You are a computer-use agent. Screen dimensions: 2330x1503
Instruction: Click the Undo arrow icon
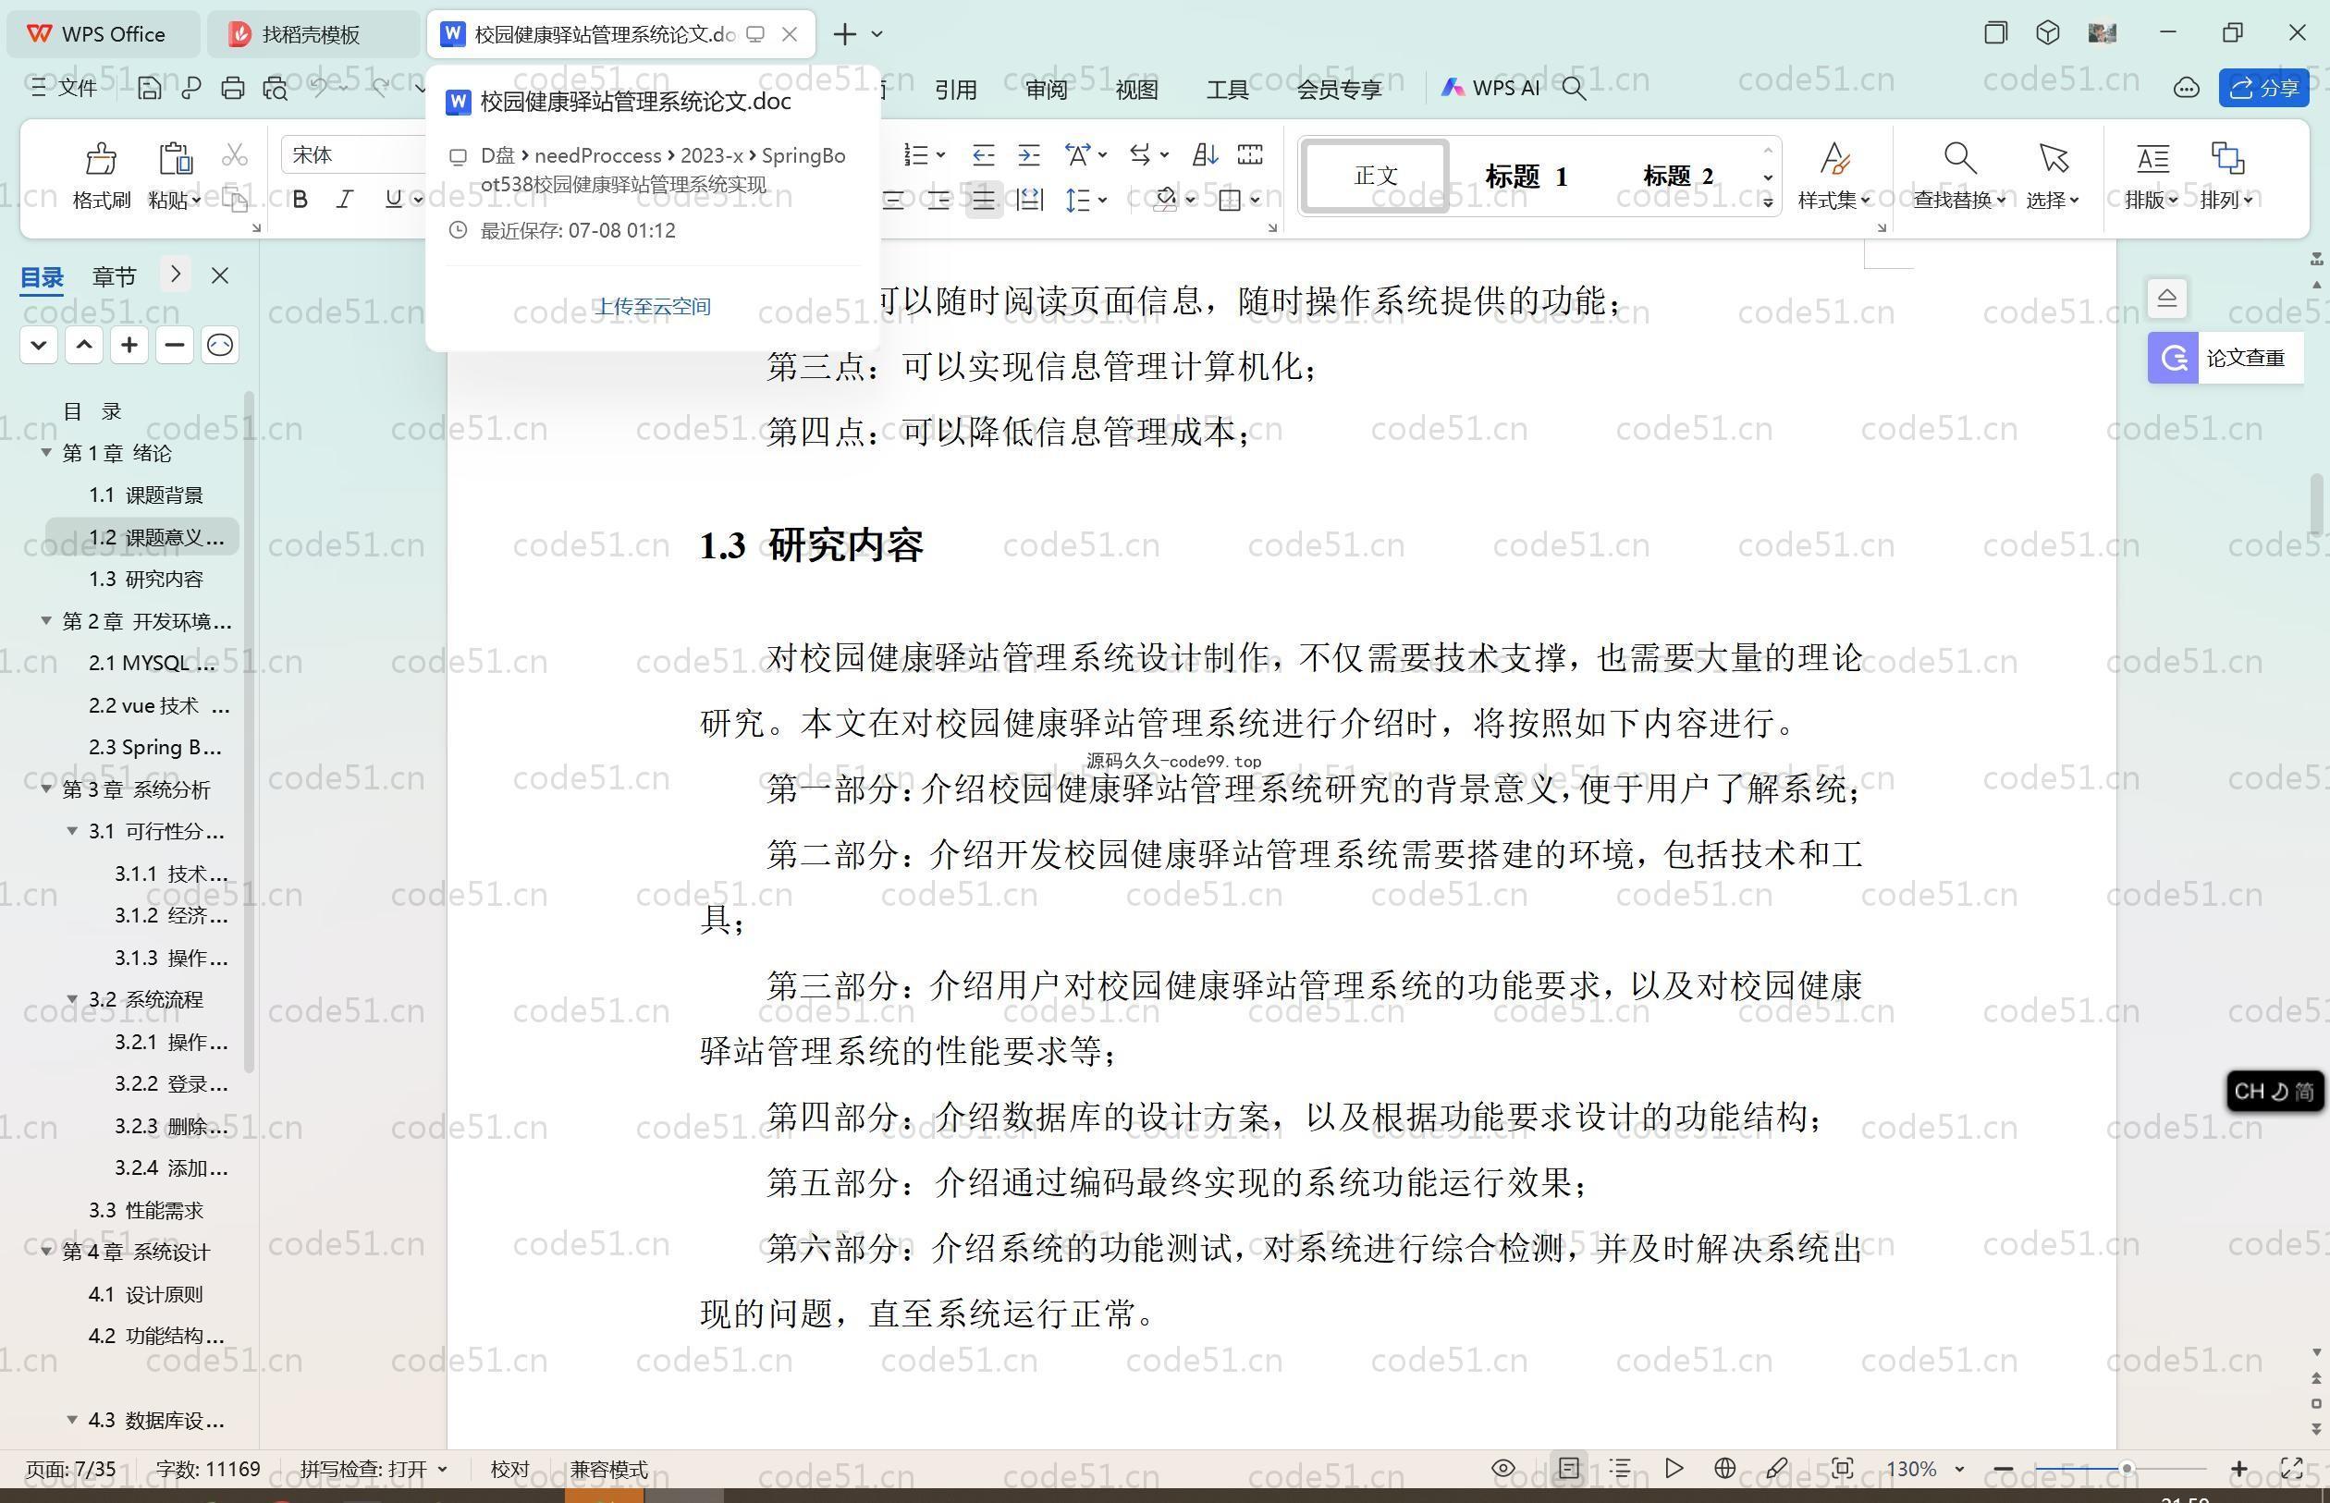pyautogui.click(x=319, y=89)
